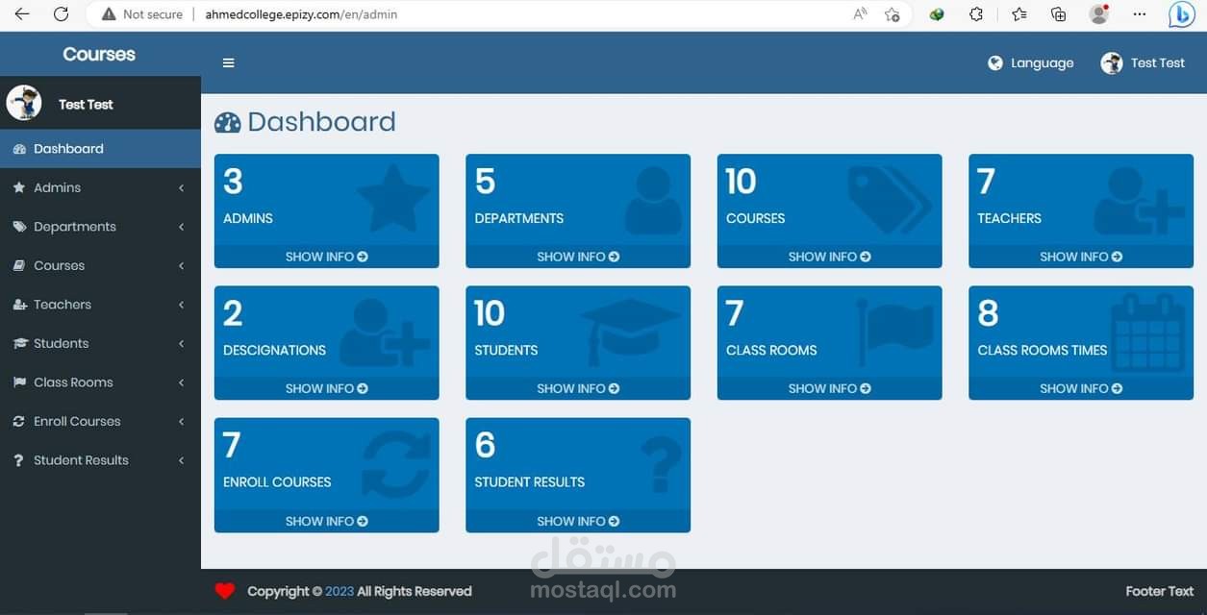Show info for Enroll Courses card

tap(326, 521)
